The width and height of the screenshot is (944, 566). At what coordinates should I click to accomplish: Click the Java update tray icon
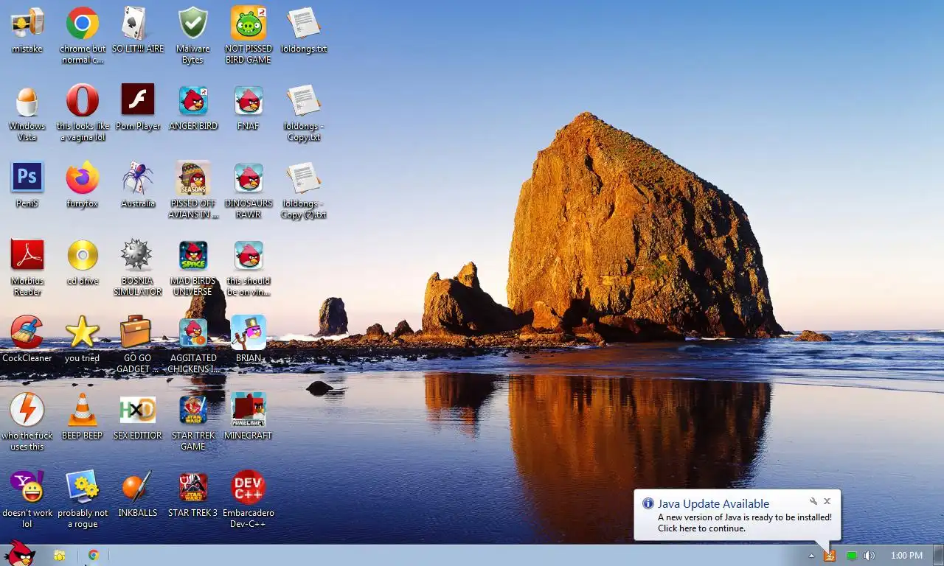[x=830, y=556]
